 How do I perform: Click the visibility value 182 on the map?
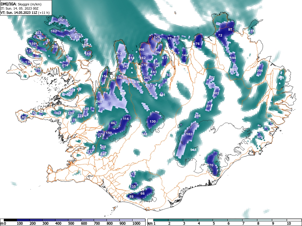[189, 134]
